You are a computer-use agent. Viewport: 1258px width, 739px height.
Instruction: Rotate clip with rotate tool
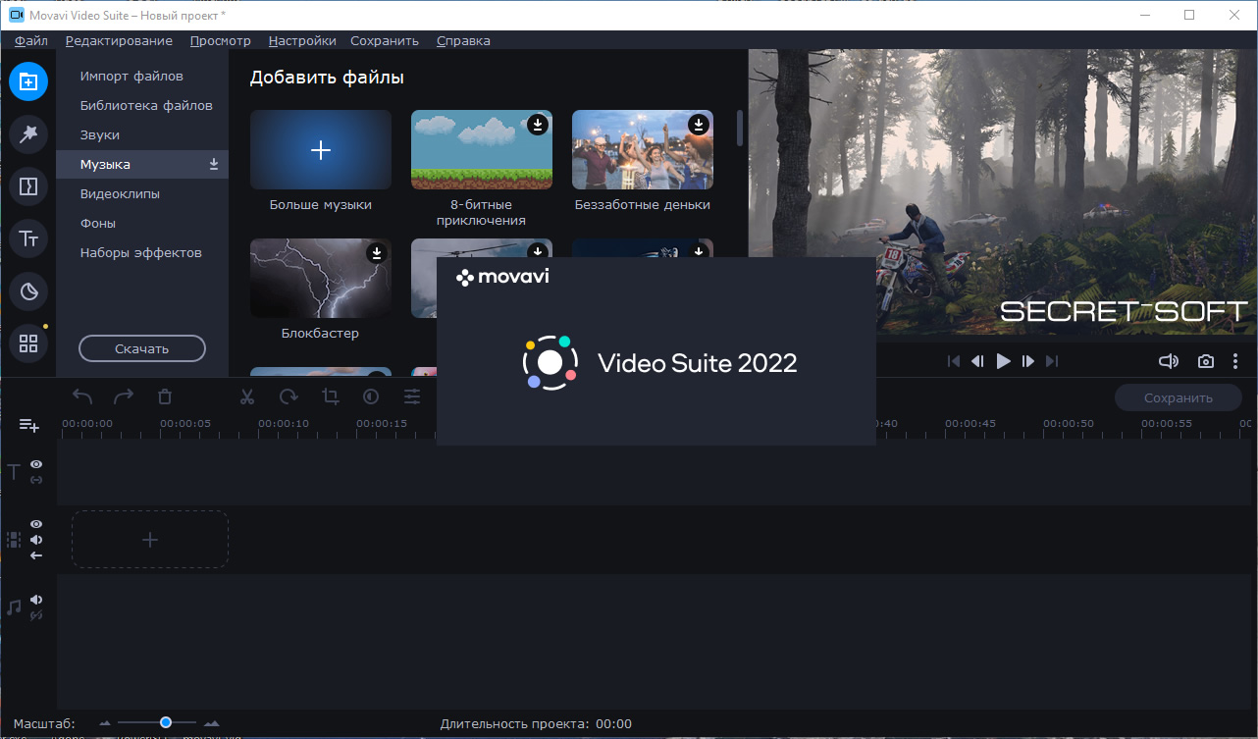pyautogui.click(x=288, y=396)
